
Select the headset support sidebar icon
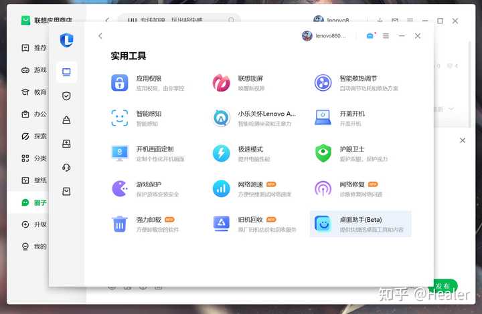click(66, 168)
